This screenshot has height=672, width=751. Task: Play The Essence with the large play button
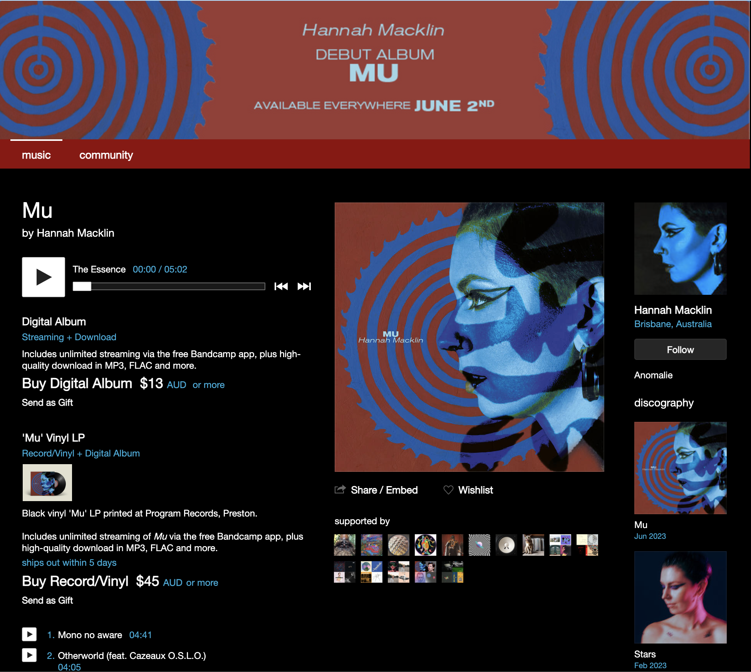(x=44, y=277)
